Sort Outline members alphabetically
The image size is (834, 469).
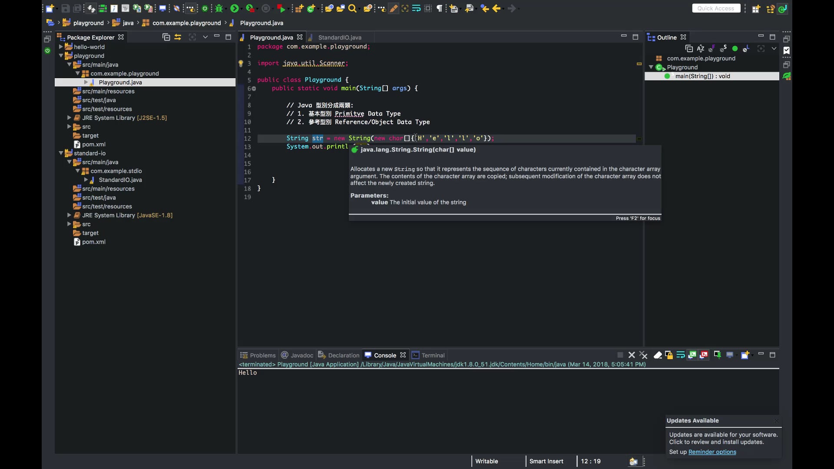pos(700,49)
